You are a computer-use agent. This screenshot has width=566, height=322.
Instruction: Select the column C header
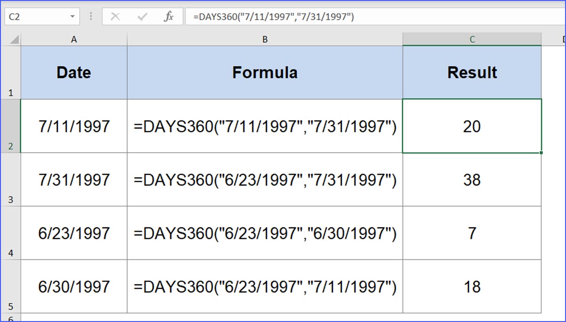click(x=472, y=39)
